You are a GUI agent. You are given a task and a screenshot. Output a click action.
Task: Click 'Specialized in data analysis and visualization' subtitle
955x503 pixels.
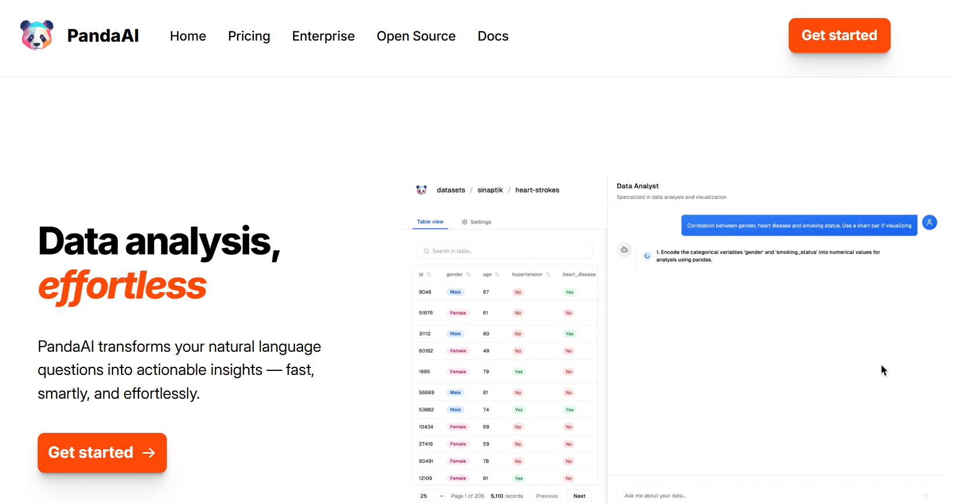(671, 197)
